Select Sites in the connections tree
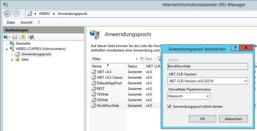 (25, 60)
